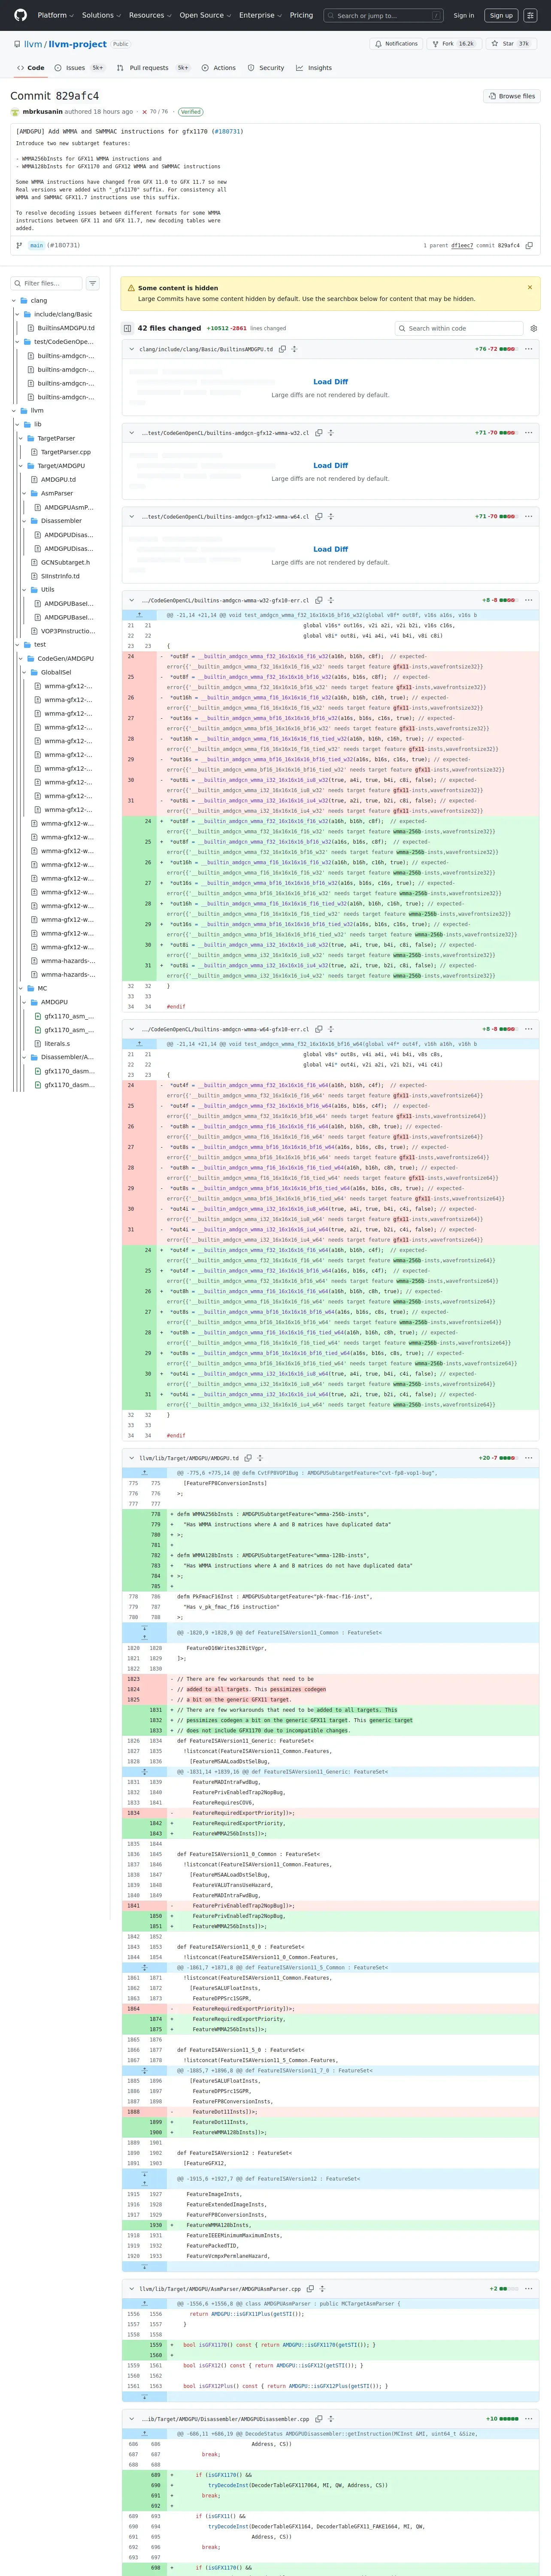Switch to the Security tab

tap(266, 68)
